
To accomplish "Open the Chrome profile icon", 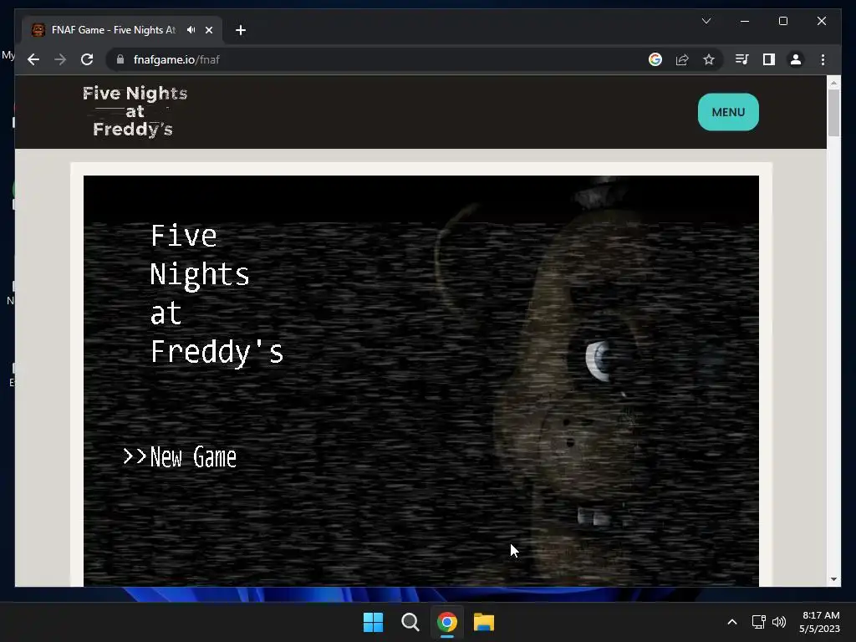I will [x=796, y=59].
